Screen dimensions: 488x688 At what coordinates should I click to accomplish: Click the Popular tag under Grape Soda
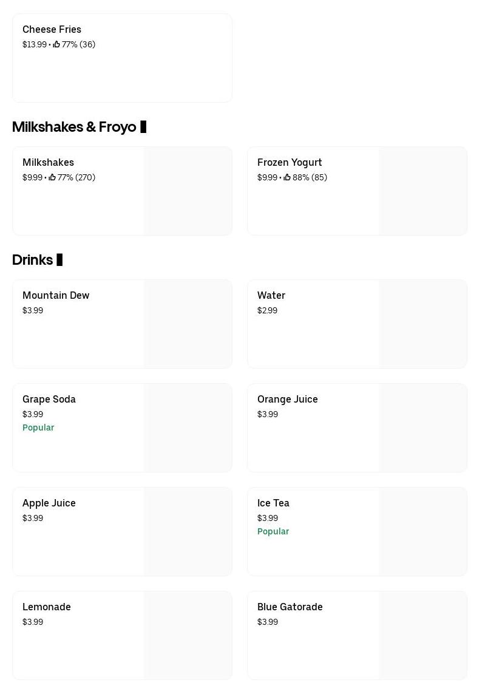38,427
